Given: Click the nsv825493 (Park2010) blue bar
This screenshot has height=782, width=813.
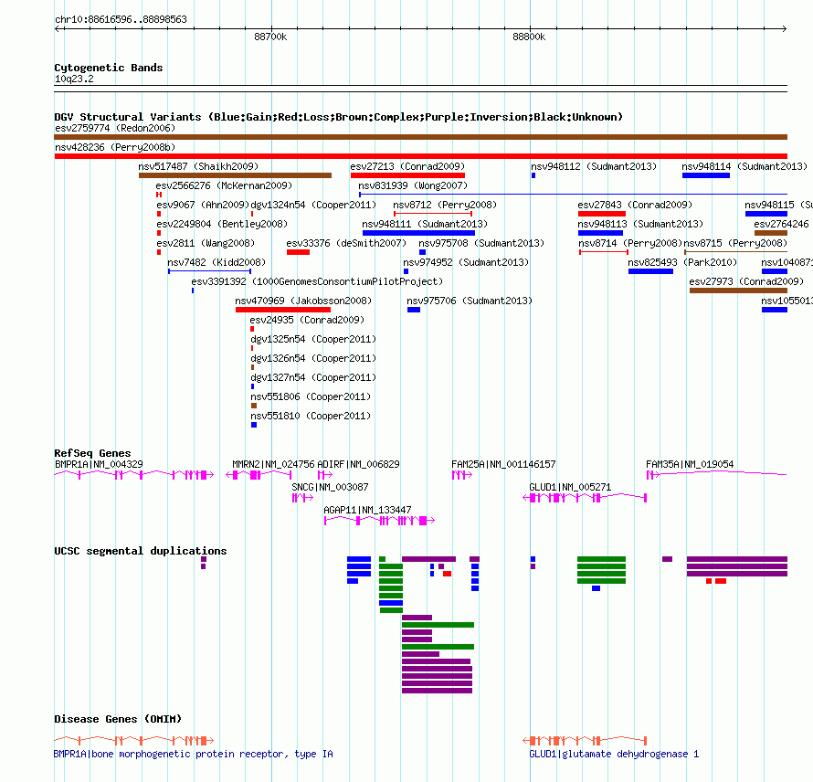Looking at the screenshot, I should (650, 271).
